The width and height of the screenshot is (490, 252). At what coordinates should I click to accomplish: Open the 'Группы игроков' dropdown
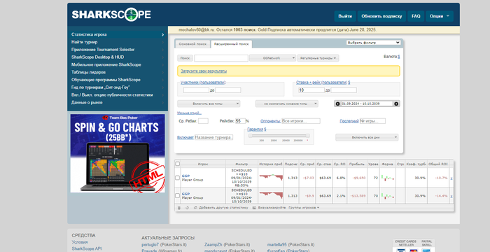[304, 208]
